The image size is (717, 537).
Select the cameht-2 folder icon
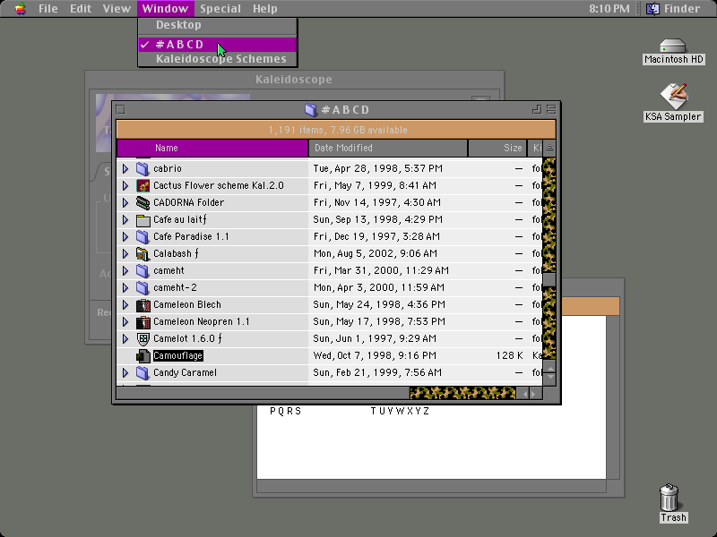(x=143, y=287)
